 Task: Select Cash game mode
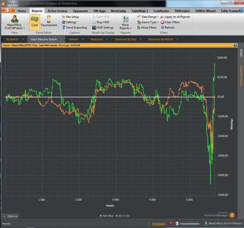(x=35, y=22)
